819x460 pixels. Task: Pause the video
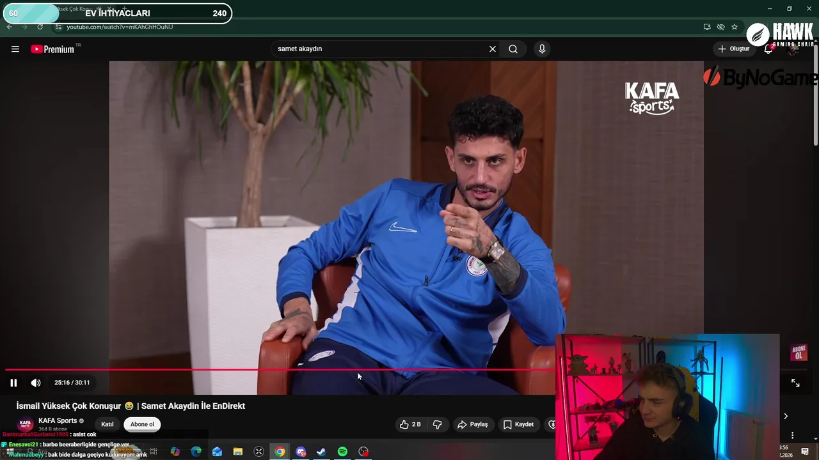[x=13, y=383]
